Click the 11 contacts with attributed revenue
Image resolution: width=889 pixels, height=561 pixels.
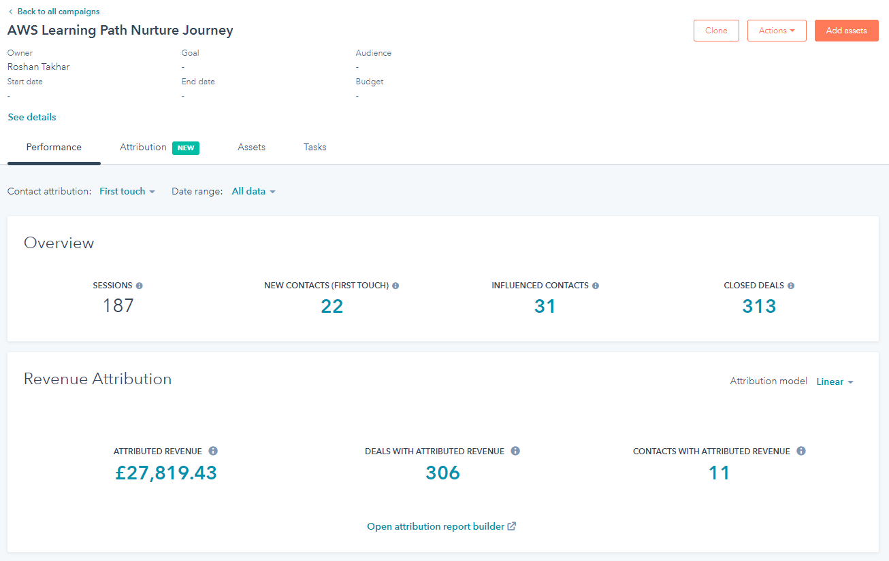(x=719, y=473)
